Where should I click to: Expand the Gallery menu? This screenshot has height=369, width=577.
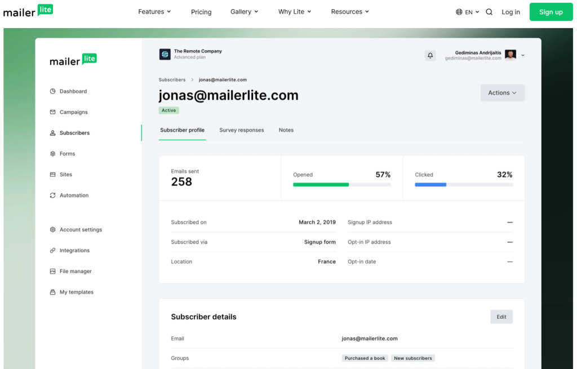[x=245, y=12]
